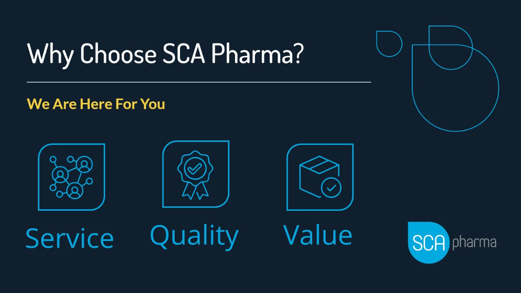521x293 pixels.
Task: Click the "Service" label
Action: pos(70,238)
